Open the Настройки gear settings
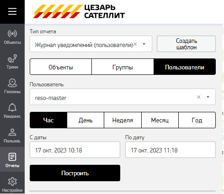 pyautogui.click(x=12, y=184)
